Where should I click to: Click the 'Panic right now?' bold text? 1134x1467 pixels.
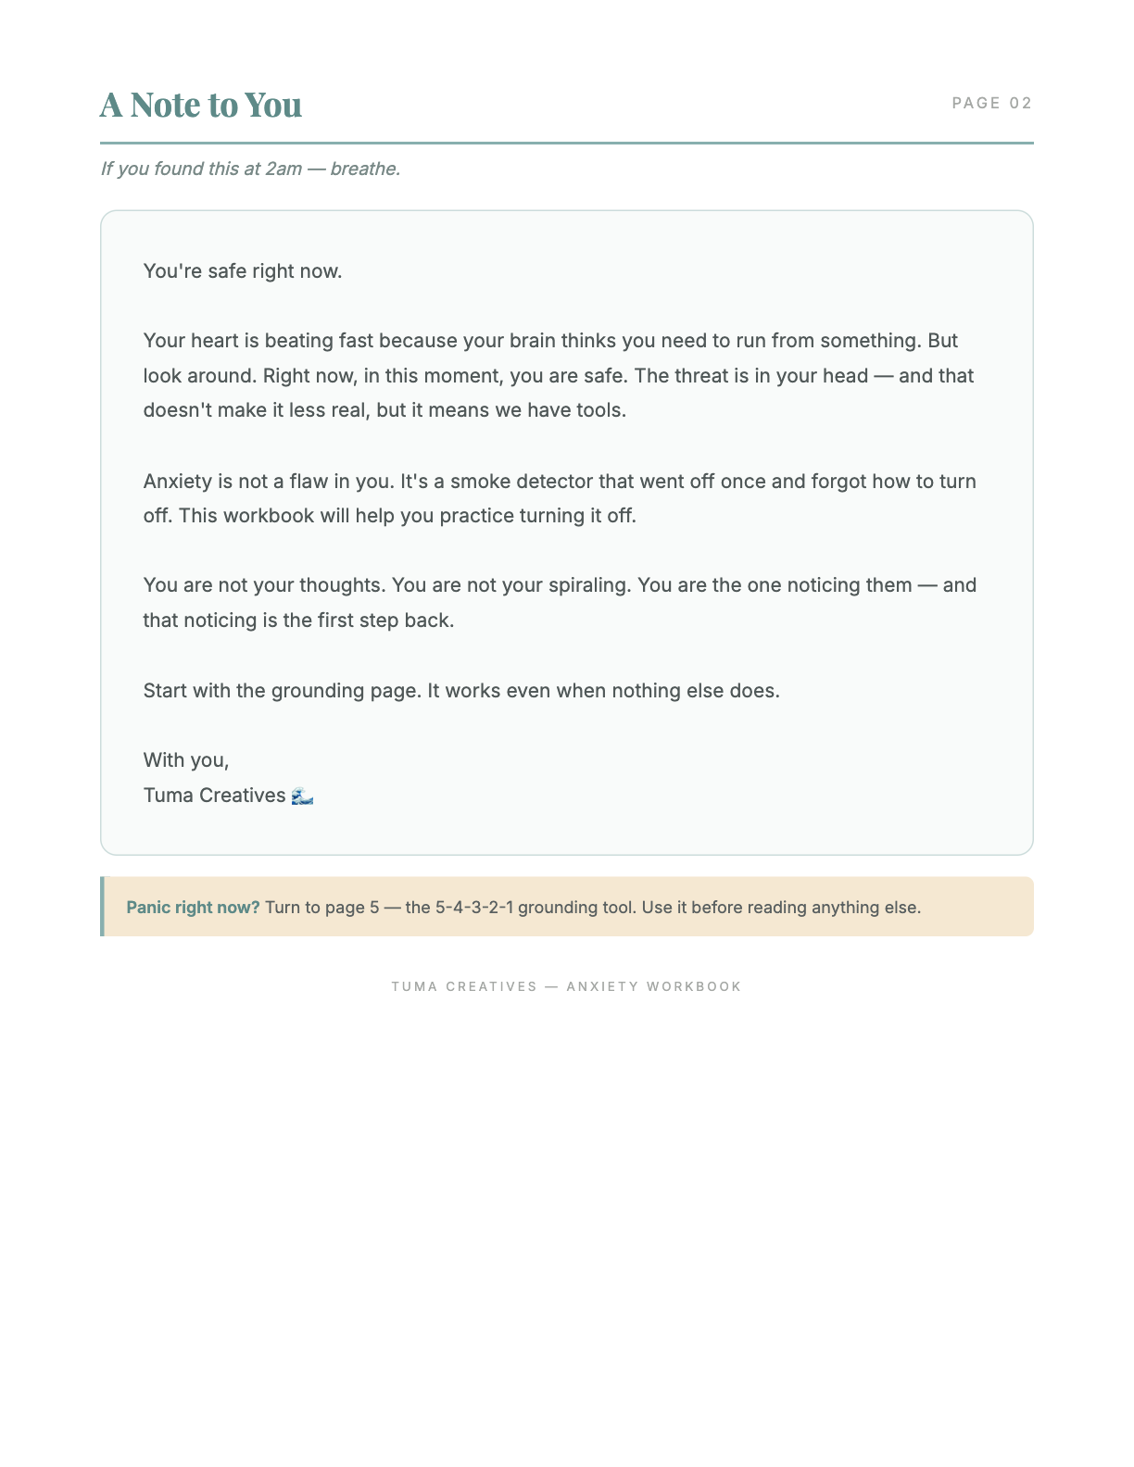(x=194, y=907)
